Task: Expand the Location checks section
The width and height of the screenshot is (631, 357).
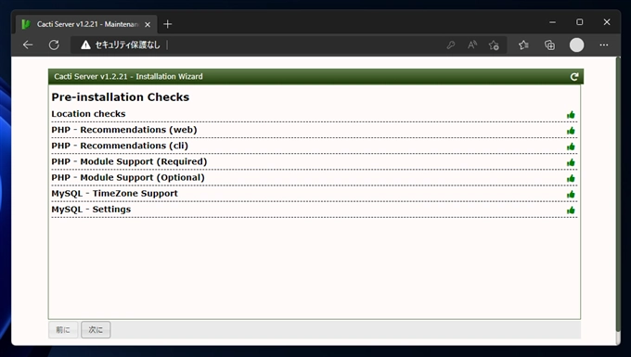Action: coord(314,114)
